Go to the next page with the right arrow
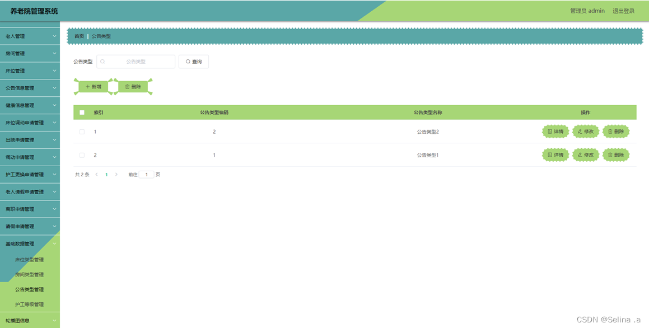 [x=116, y=175]
